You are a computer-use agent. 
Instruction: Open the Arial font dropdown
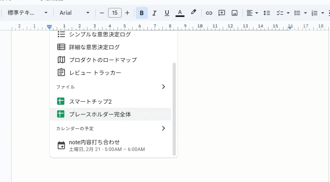point(74,13)
